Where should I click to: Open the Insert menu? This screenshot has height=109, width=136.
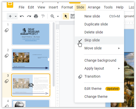tap(53, 7)
